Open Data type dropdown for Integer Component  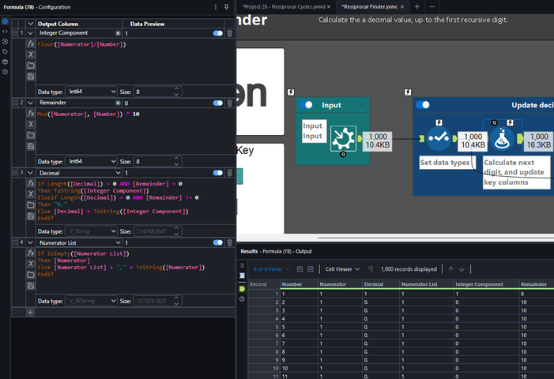pos(92,92)
